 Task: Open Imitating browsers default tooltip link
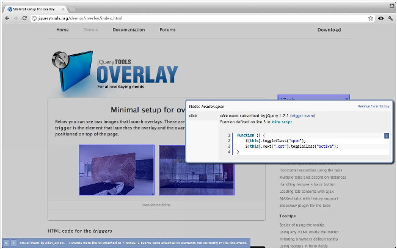click(x=308, y=239)
